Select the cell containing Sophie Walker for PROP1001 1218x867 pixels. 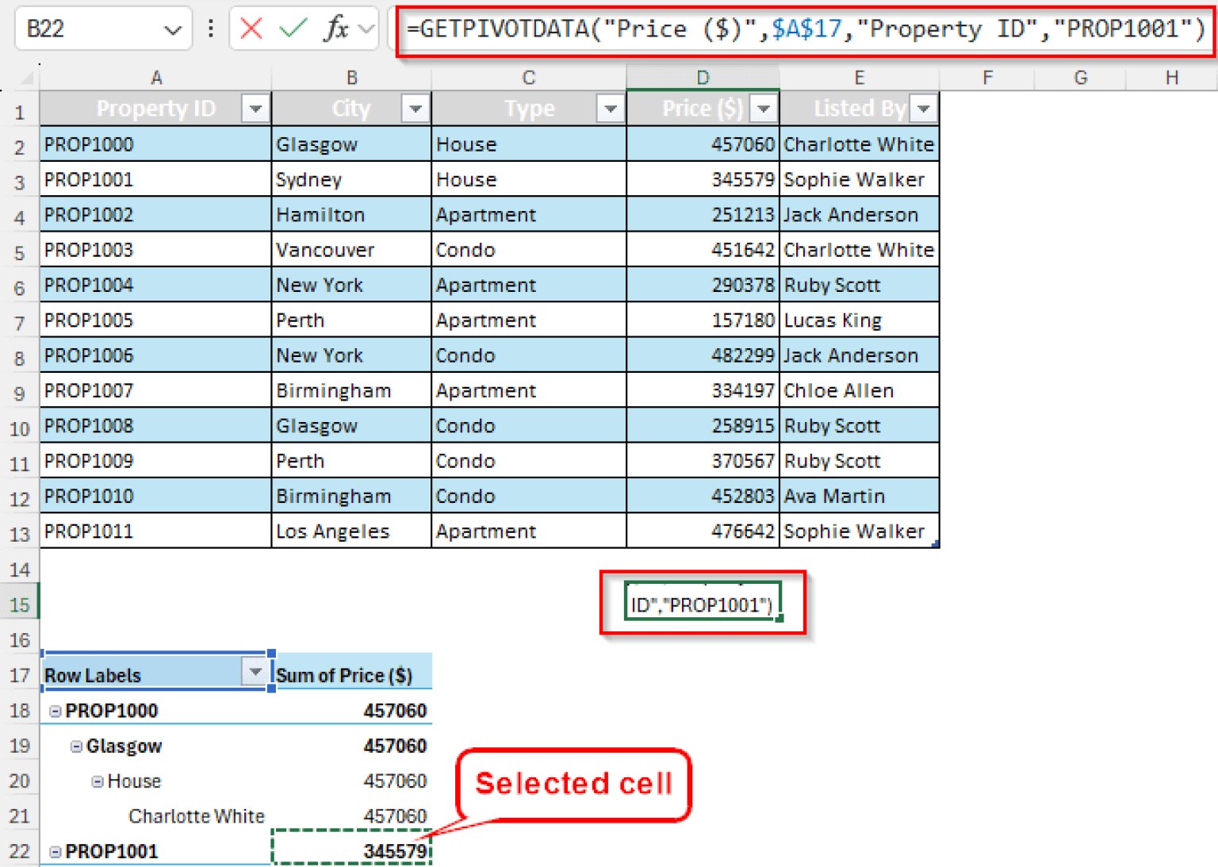pos(855,178)
